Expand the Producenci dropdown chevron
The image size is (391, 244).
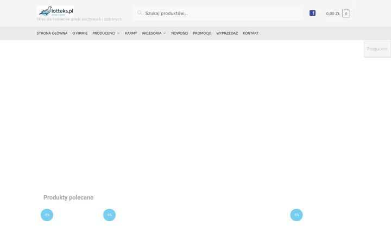click(x=118, y=33)
